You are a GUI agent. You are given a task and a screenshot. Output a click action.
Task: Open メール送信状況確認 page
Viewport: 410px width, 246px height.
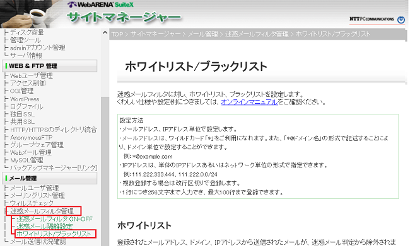[38, 242]
